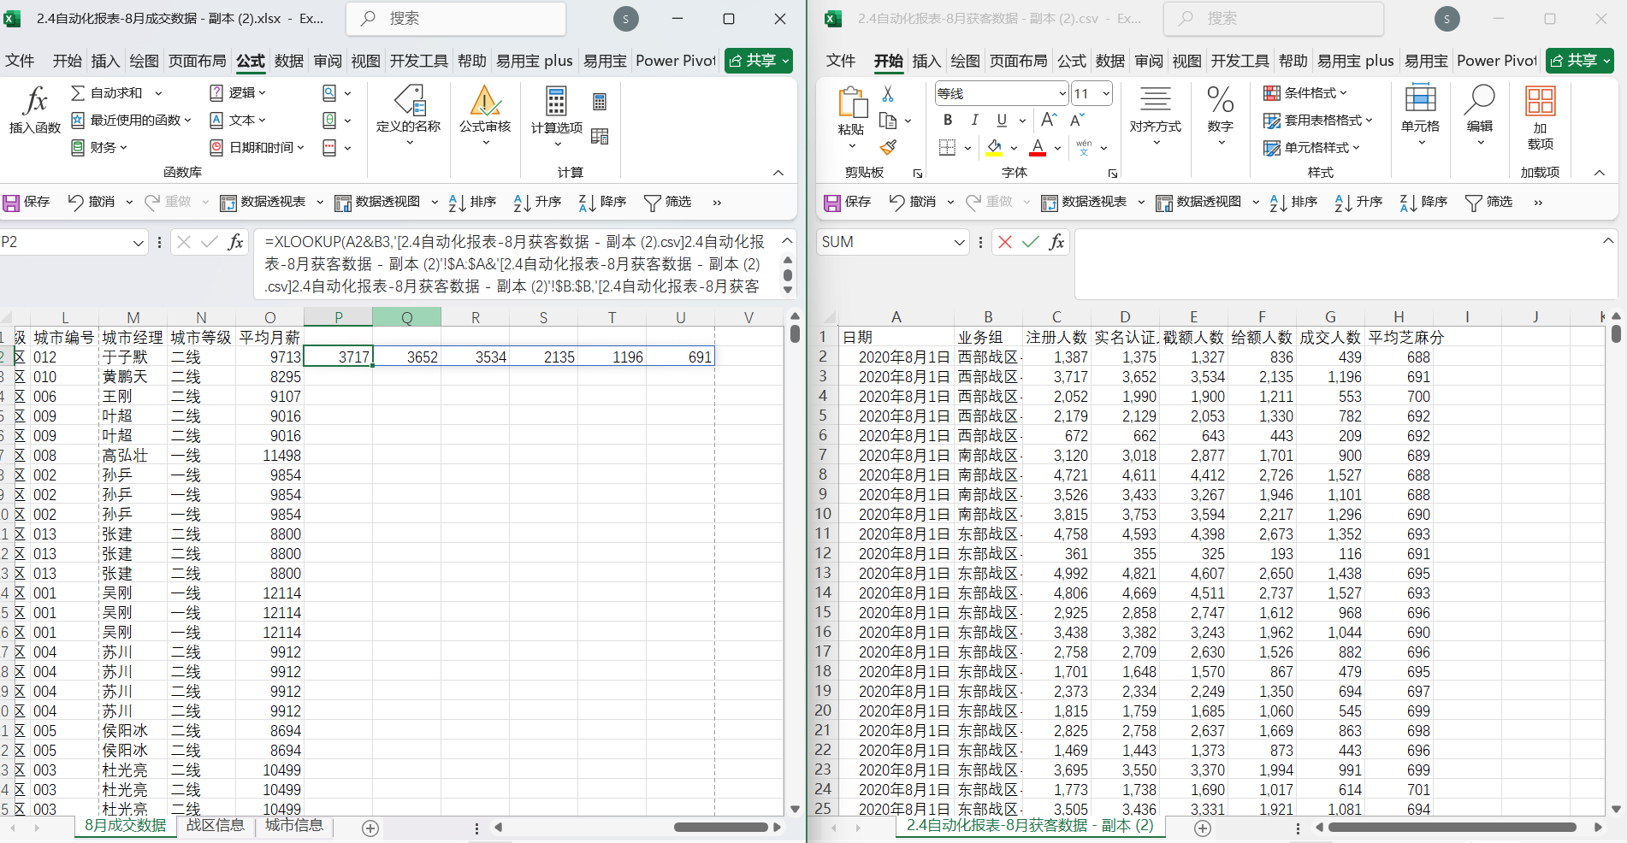The width and height of the screenshot is (1627, 843).
Task: Open 文件 menu in left window
Action: (x=20, y=61)
